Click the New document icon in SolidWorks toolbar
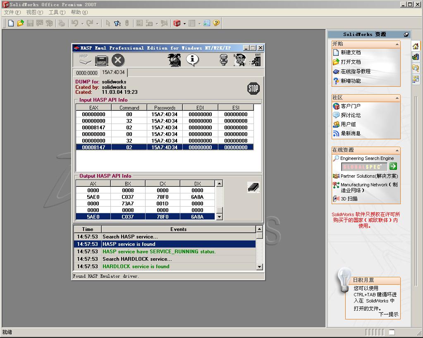423x338 pixels. [x=11, y=23]
